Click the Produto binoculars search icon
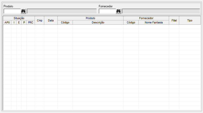 point(23,11)
